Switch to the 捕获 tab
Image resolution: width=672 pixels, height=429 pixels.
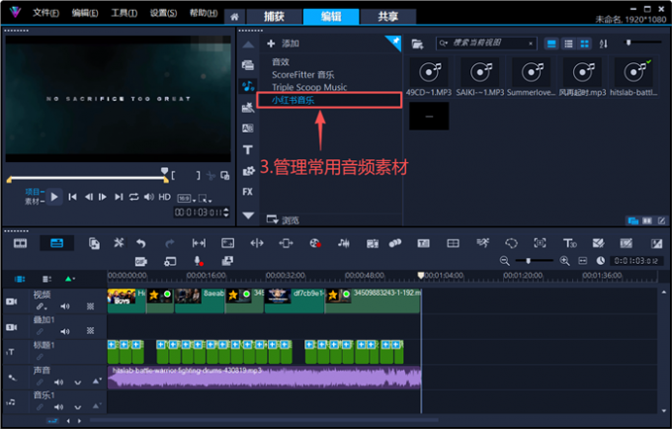pyautogui.click(x=274, y=17)
